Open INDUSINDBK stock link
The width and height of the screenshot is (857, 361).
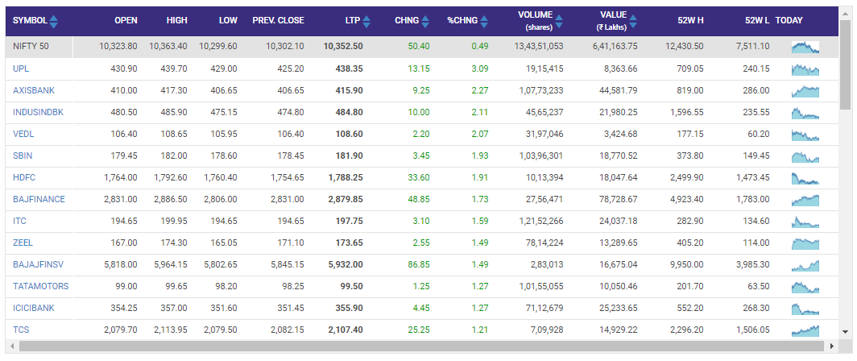point(39,112)
